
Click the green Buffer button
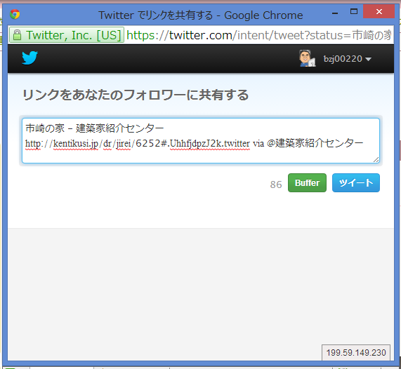tap(307, 182)
